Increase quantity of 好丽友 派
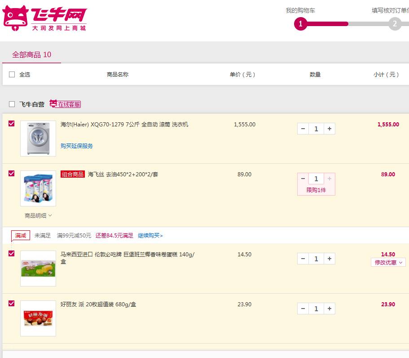 click(x=330, y=309)
